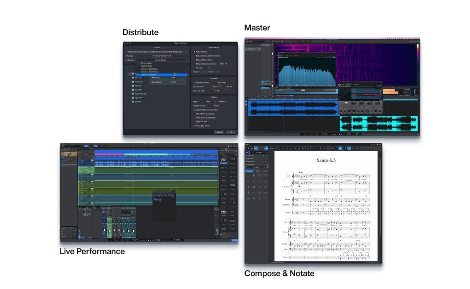Open the Symbols tab in notation panel

point(250,171)
